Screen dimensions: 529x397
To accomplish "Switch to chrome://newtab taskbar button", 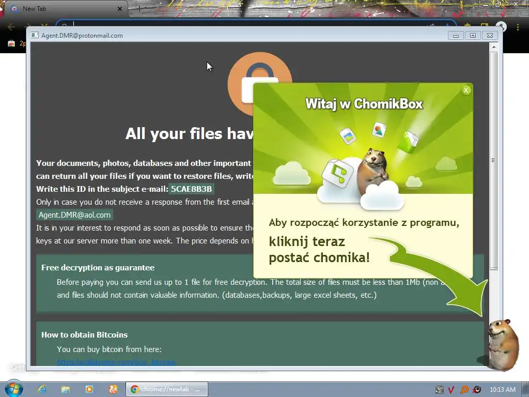I will (167, 389).
